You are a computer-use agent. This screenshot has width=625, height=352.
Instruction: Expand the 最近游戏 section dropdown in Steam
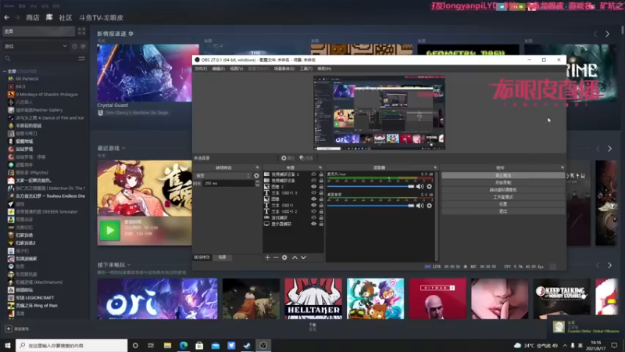point(123,148)
